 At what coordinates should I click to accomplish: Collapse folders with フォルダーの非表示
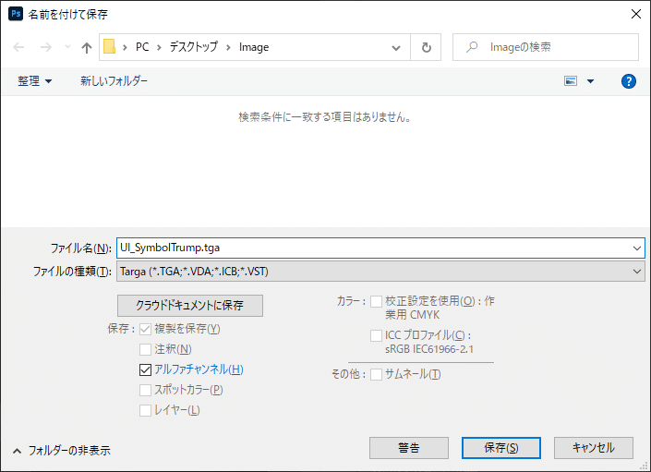(62, 451)
